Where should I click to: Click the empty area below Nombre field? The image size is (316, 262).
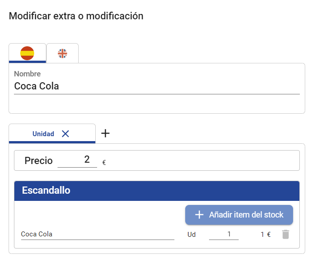pyautogui.click(x=157, y=104)
